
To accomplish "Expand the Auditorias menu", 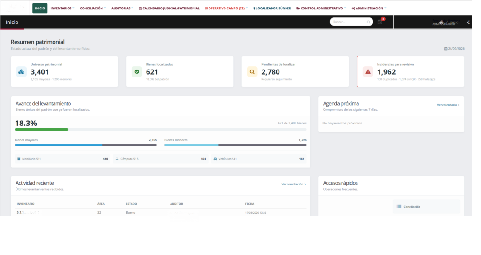I will tap(122, 8).
